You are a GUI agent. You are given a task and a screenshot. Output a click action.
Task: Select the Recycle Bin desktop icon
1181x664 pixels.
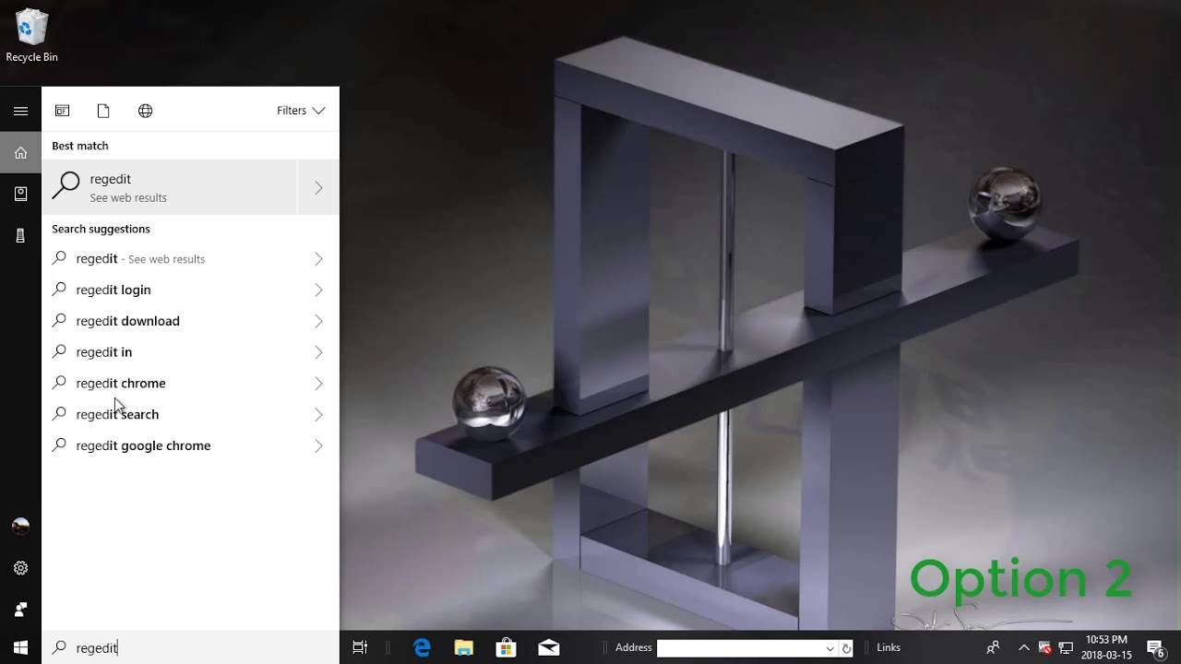coord(31,36)
